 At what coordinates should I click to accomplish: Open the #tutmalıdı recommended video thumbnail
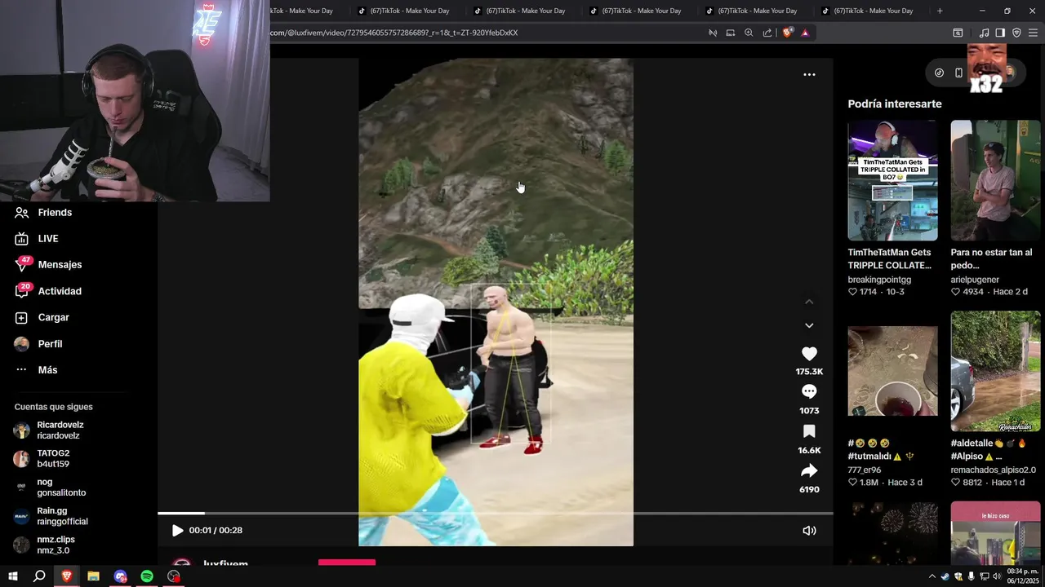point(892,371)
